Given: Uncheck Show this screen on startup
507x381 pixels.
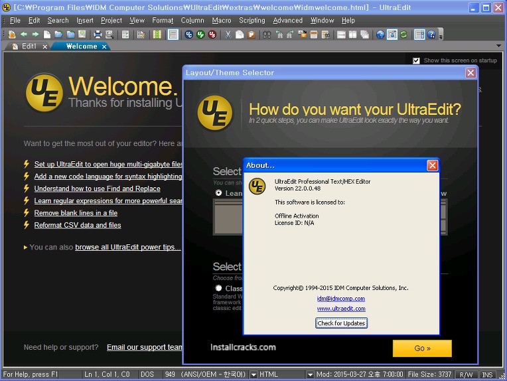Looking at the screenshot, I should pos(416,60).
